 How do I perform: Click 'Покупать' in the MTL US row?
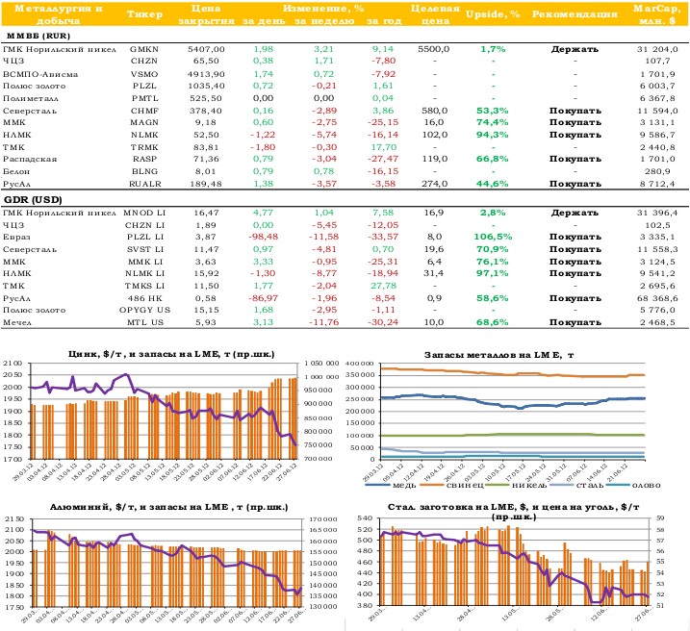575,322
